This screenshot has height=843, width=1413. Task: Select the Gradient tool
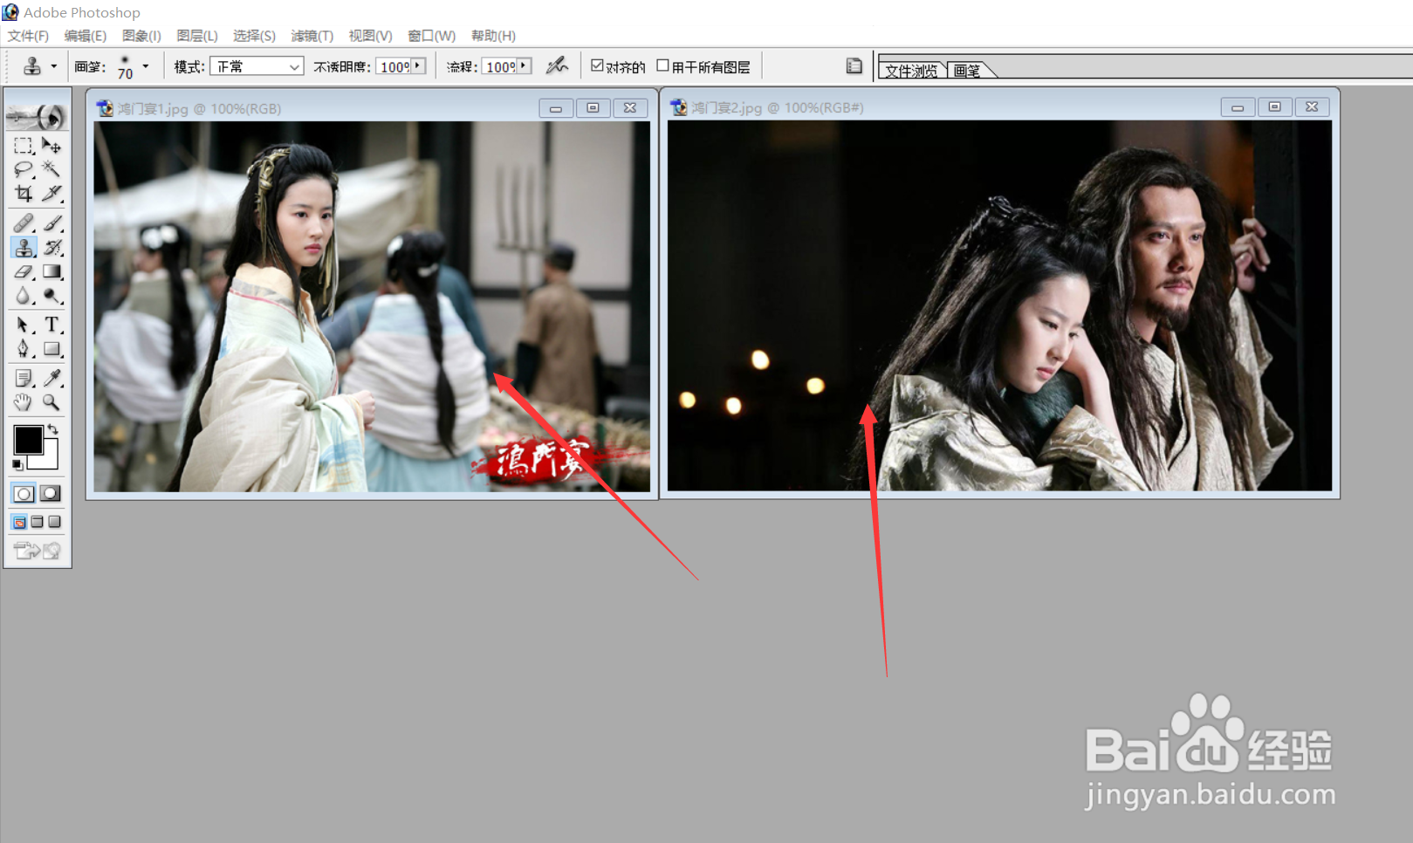point(51,271)
